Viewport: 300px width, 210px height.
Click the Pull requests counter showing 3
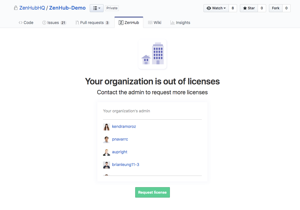[107, 23]
